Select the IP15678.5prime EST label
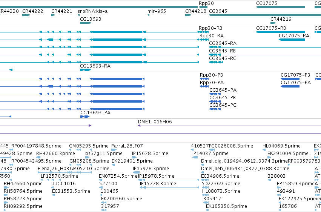This screenshot has width=321, height=212. click(x=150, y=154)
